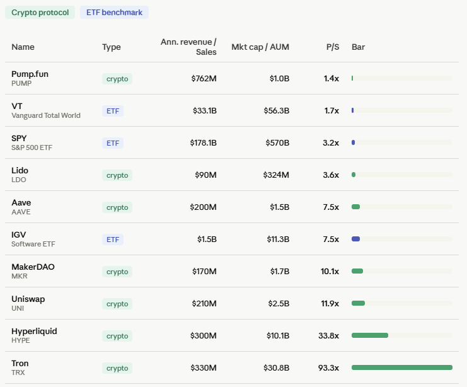Click the $330M revenue value
The image size is (467, 387).
[x=204, y=368]
